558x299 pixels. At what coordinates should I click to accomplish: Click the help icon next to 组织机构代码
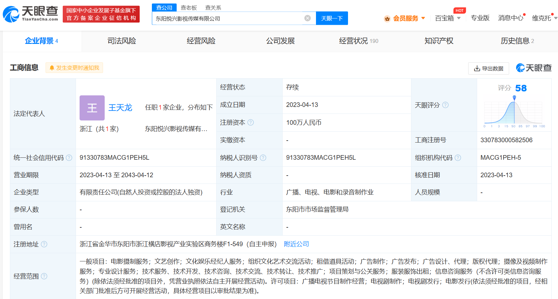click(458, 158)
